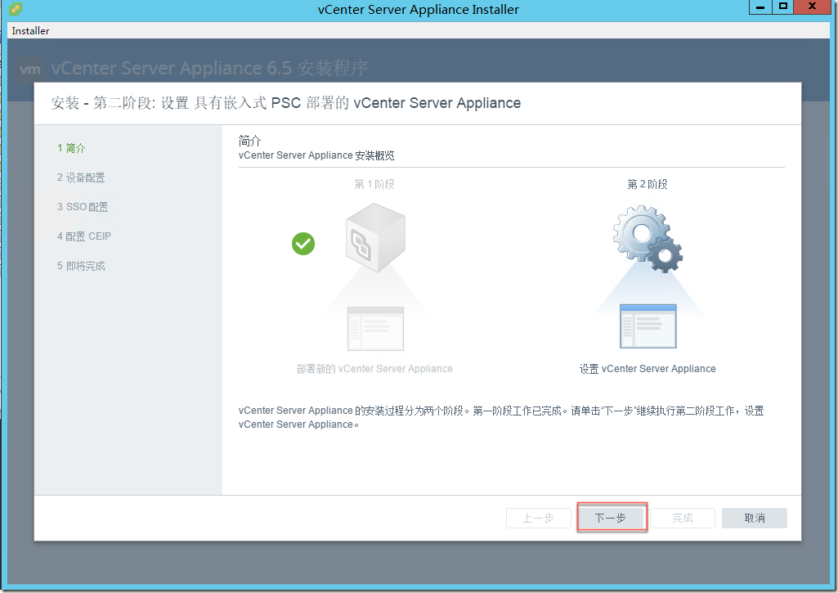The height and width of the screenshot is (593, 838).
Task: Select step 4 配置 CEIP in sidebar
Action: [84, 236]
